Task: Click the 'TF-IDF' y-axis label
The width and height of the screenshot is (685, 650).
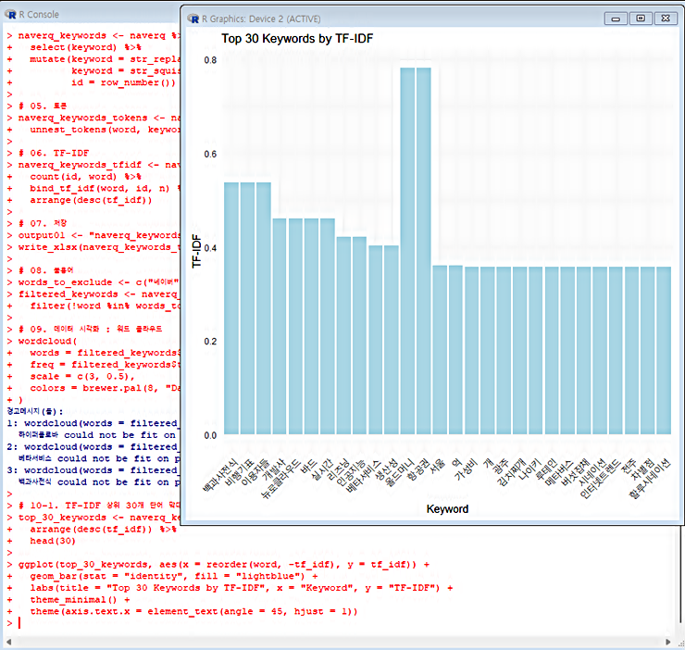Action: [x=196, y=251]
